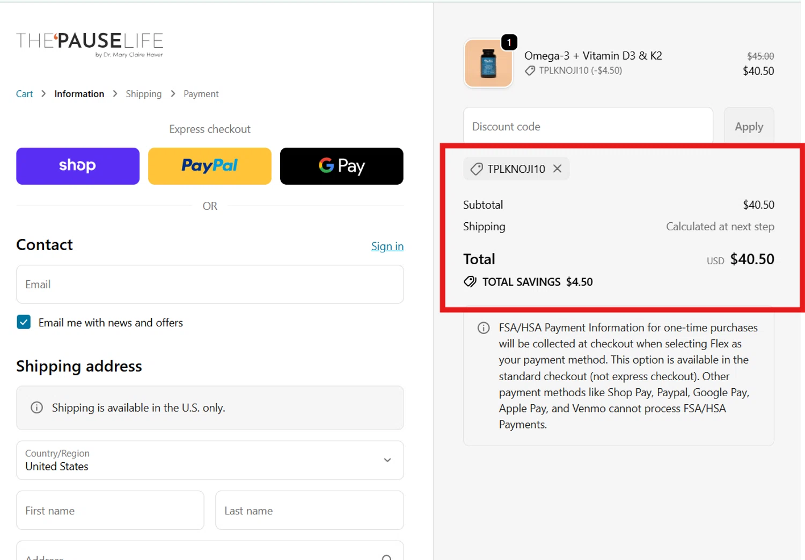Click quantity badge on product thumbnail
805x560 pixels.
click(509, 42)
